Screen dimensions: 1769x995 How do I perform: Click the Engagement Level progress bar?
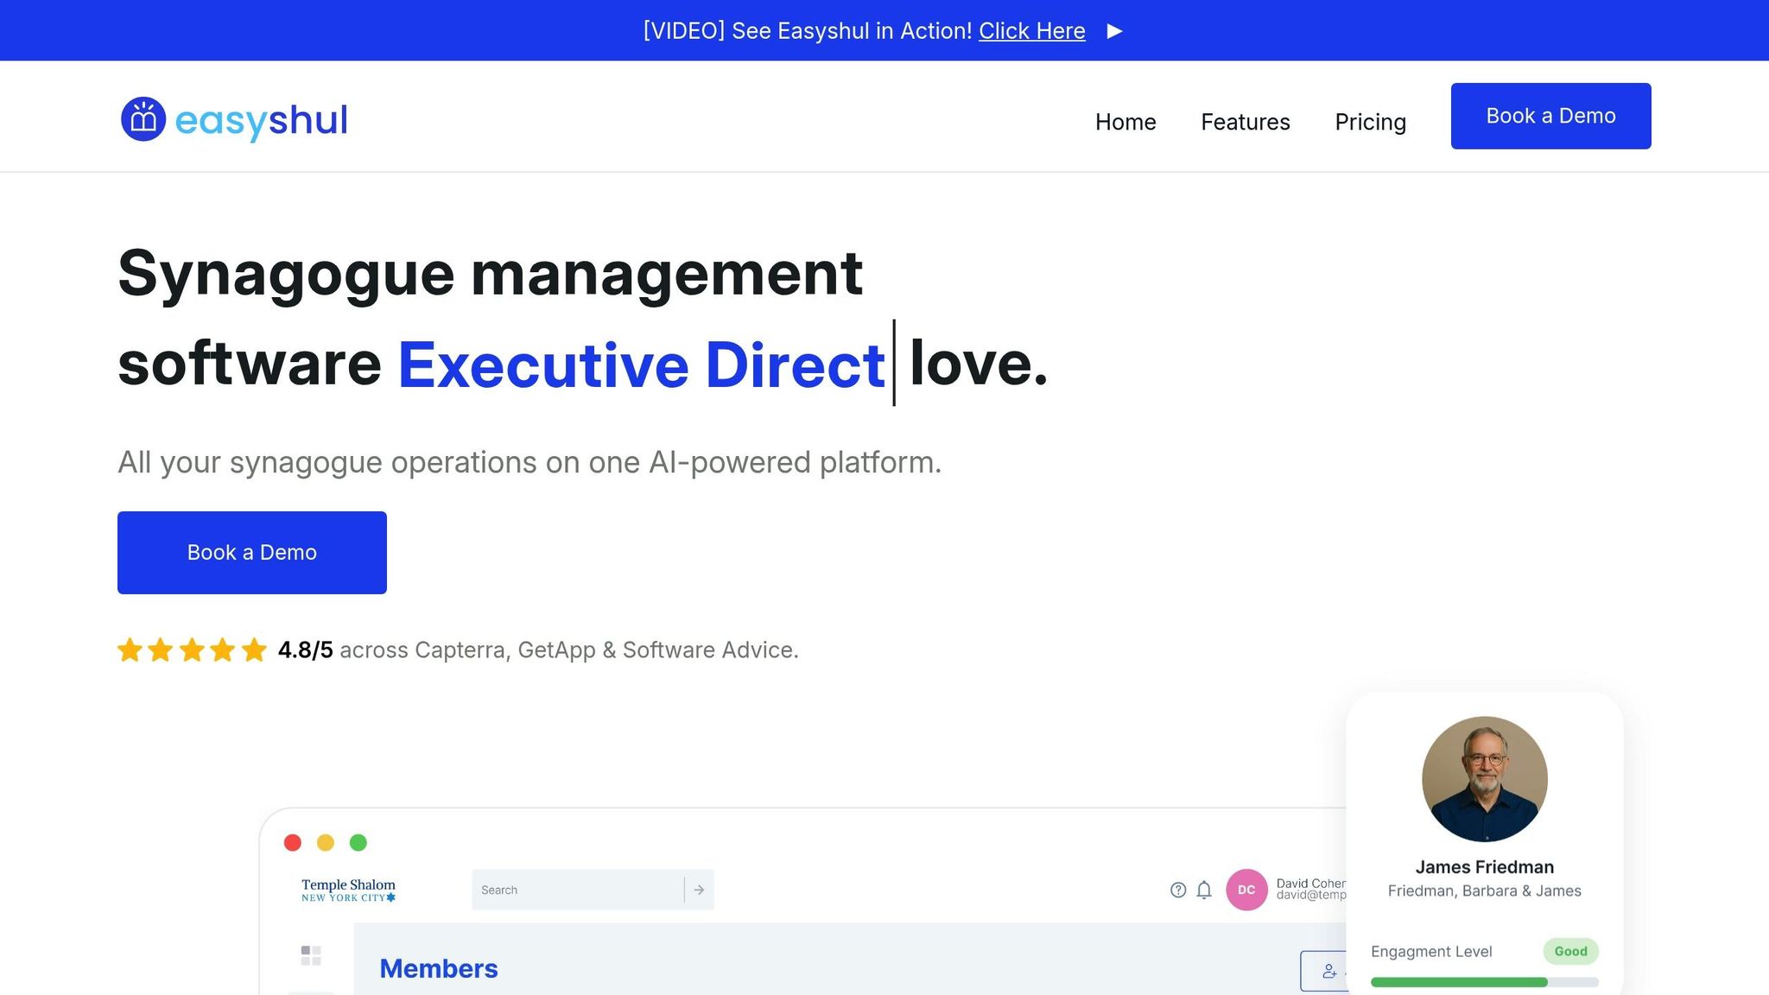click(x=1483, y=982)
